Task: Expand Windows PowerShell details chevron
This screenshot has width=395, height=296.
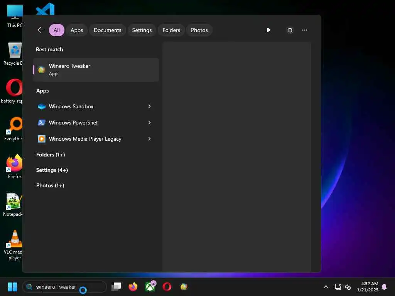Action: (149, 123)
